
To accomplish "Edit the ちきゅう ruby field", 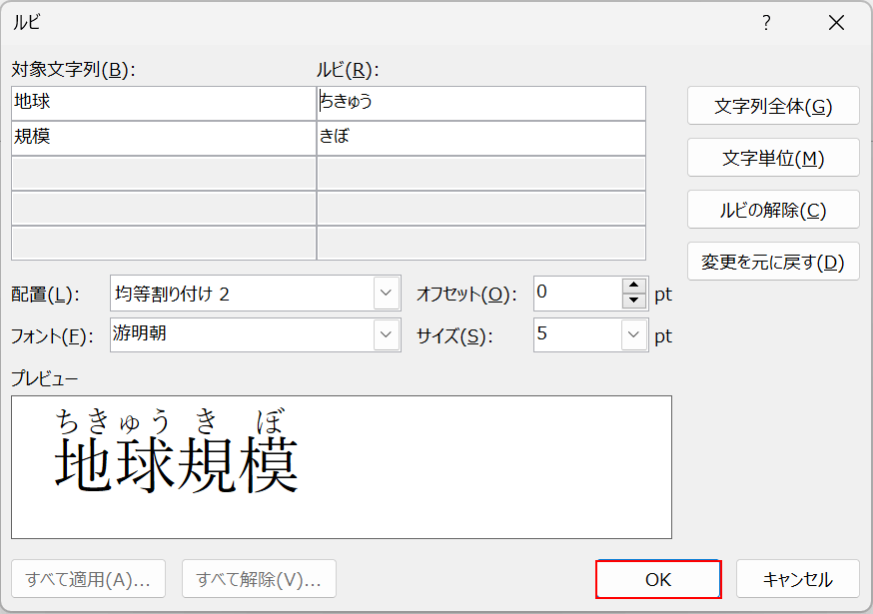I will (x=480, y=103).
